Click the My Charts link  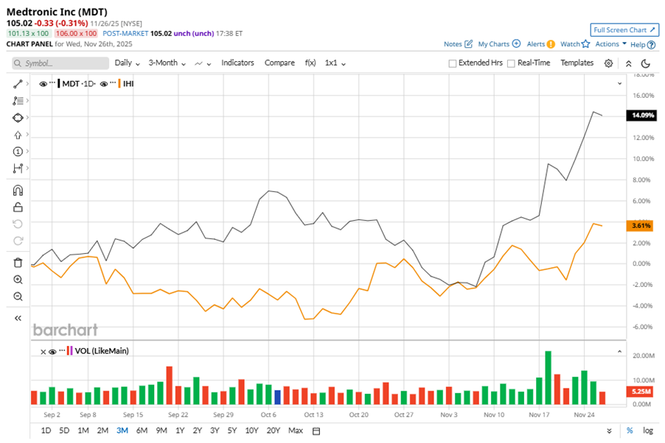pos(494,44)
